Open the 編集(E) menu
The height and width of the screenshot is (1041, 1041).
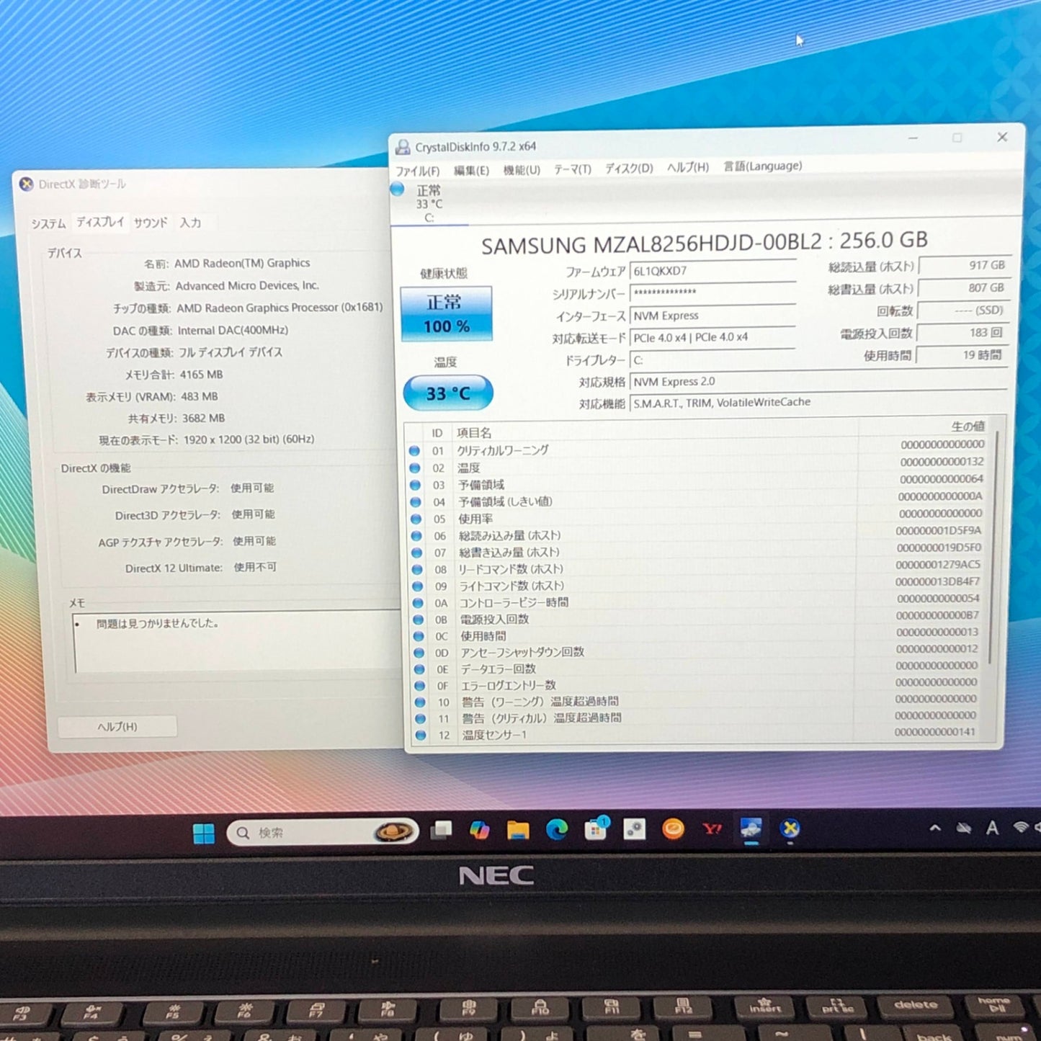pos(471,170)
